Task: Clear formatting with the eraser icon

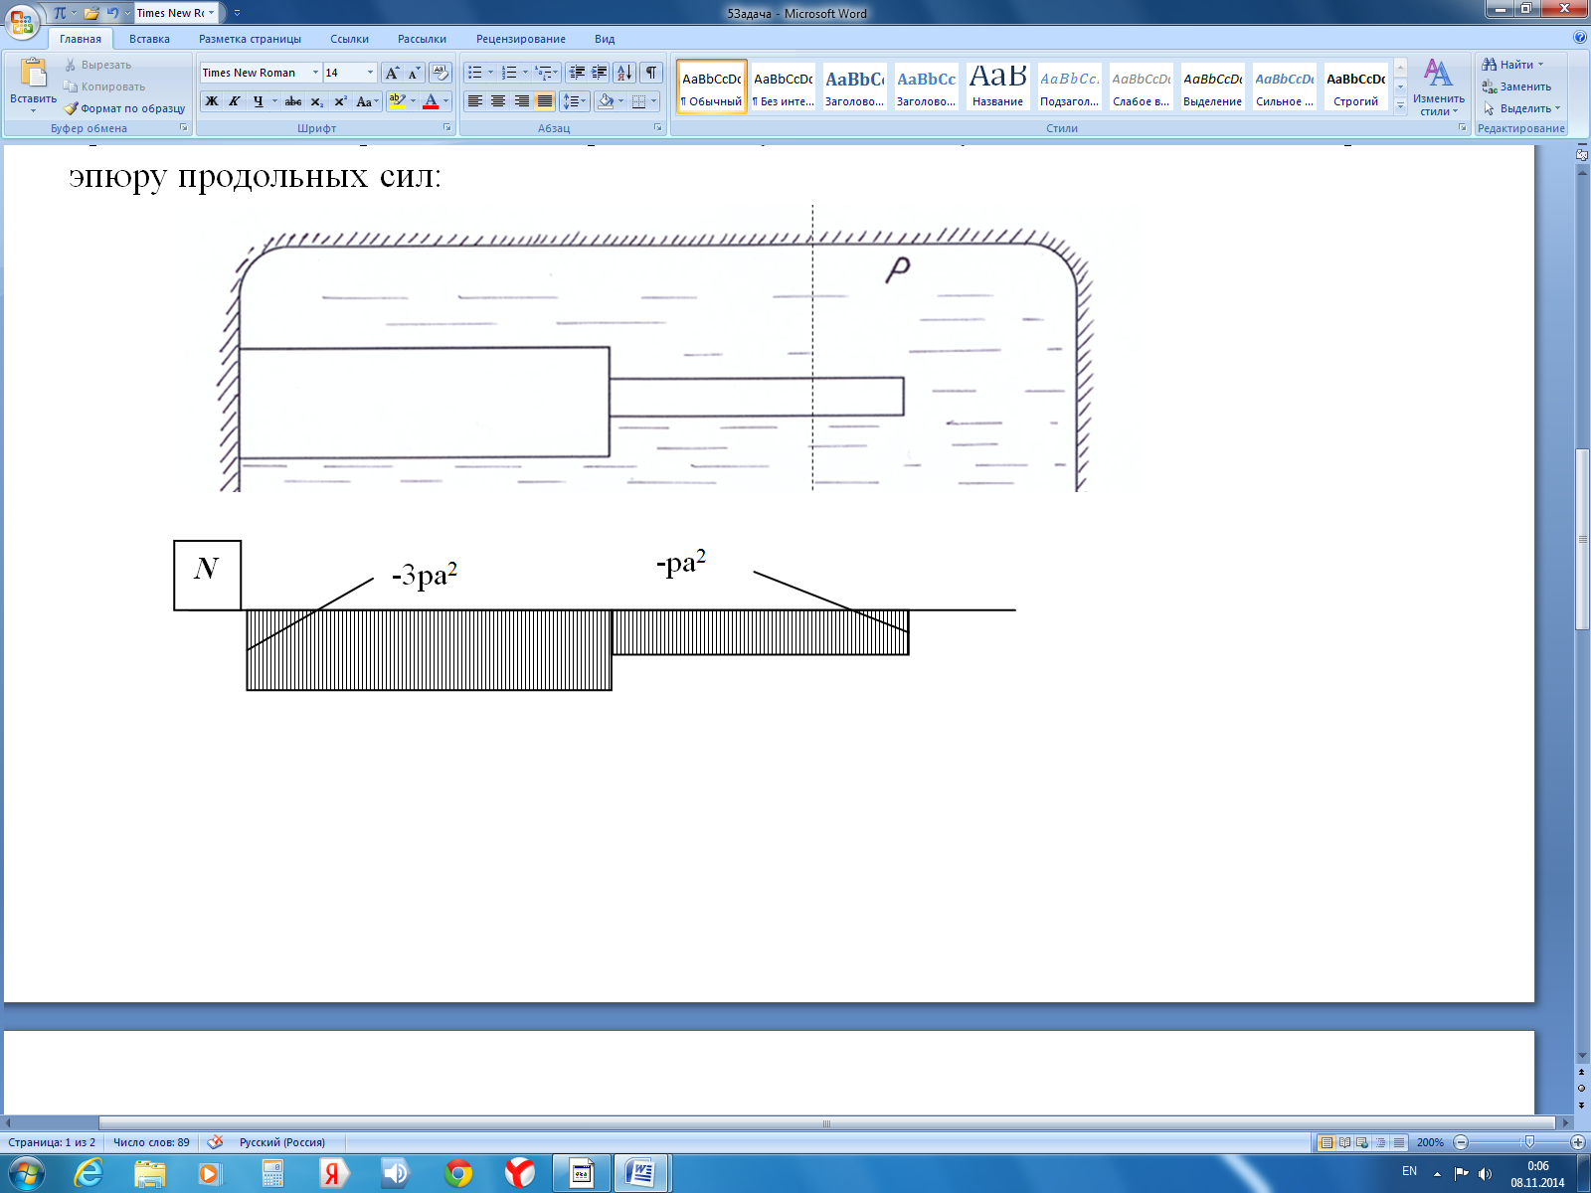Action: 441,73
